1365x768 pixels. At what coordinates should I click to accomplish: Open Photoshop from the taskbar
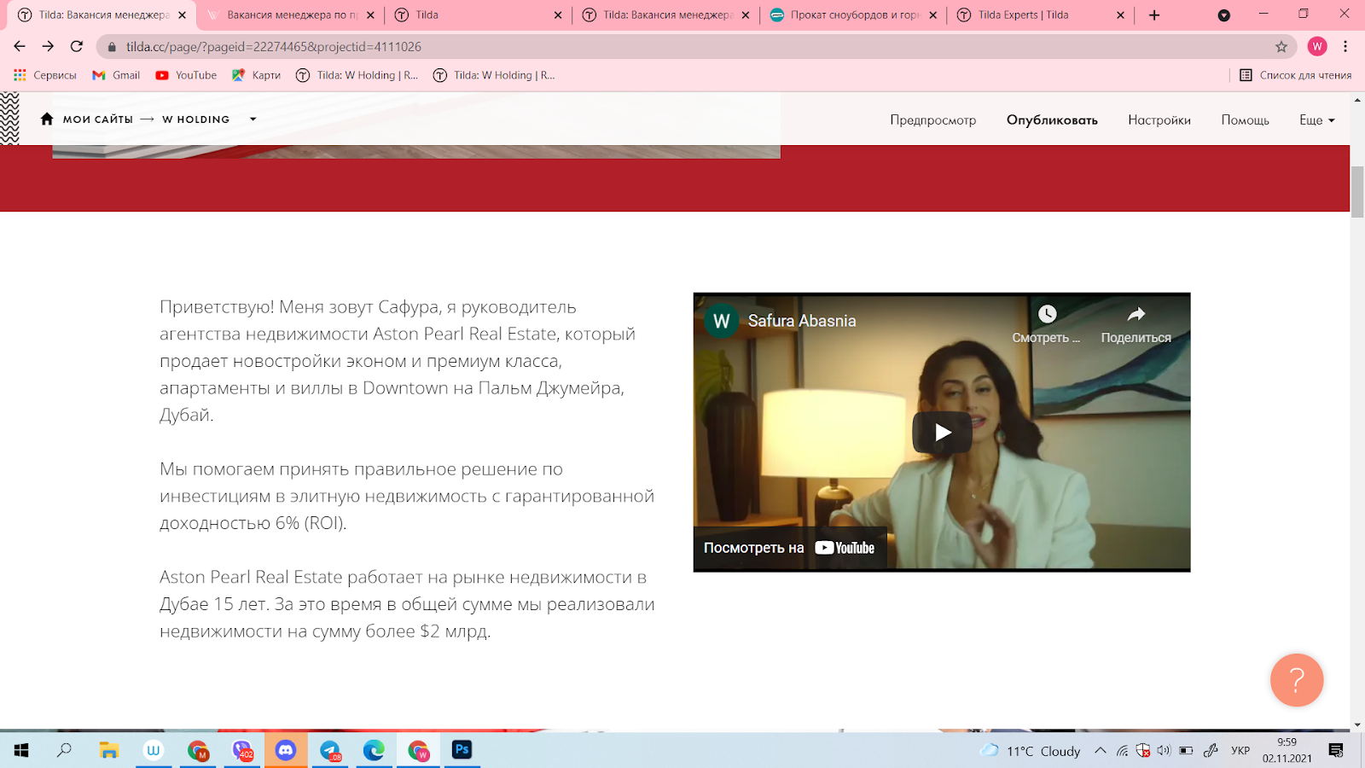[x=462, y=750]
